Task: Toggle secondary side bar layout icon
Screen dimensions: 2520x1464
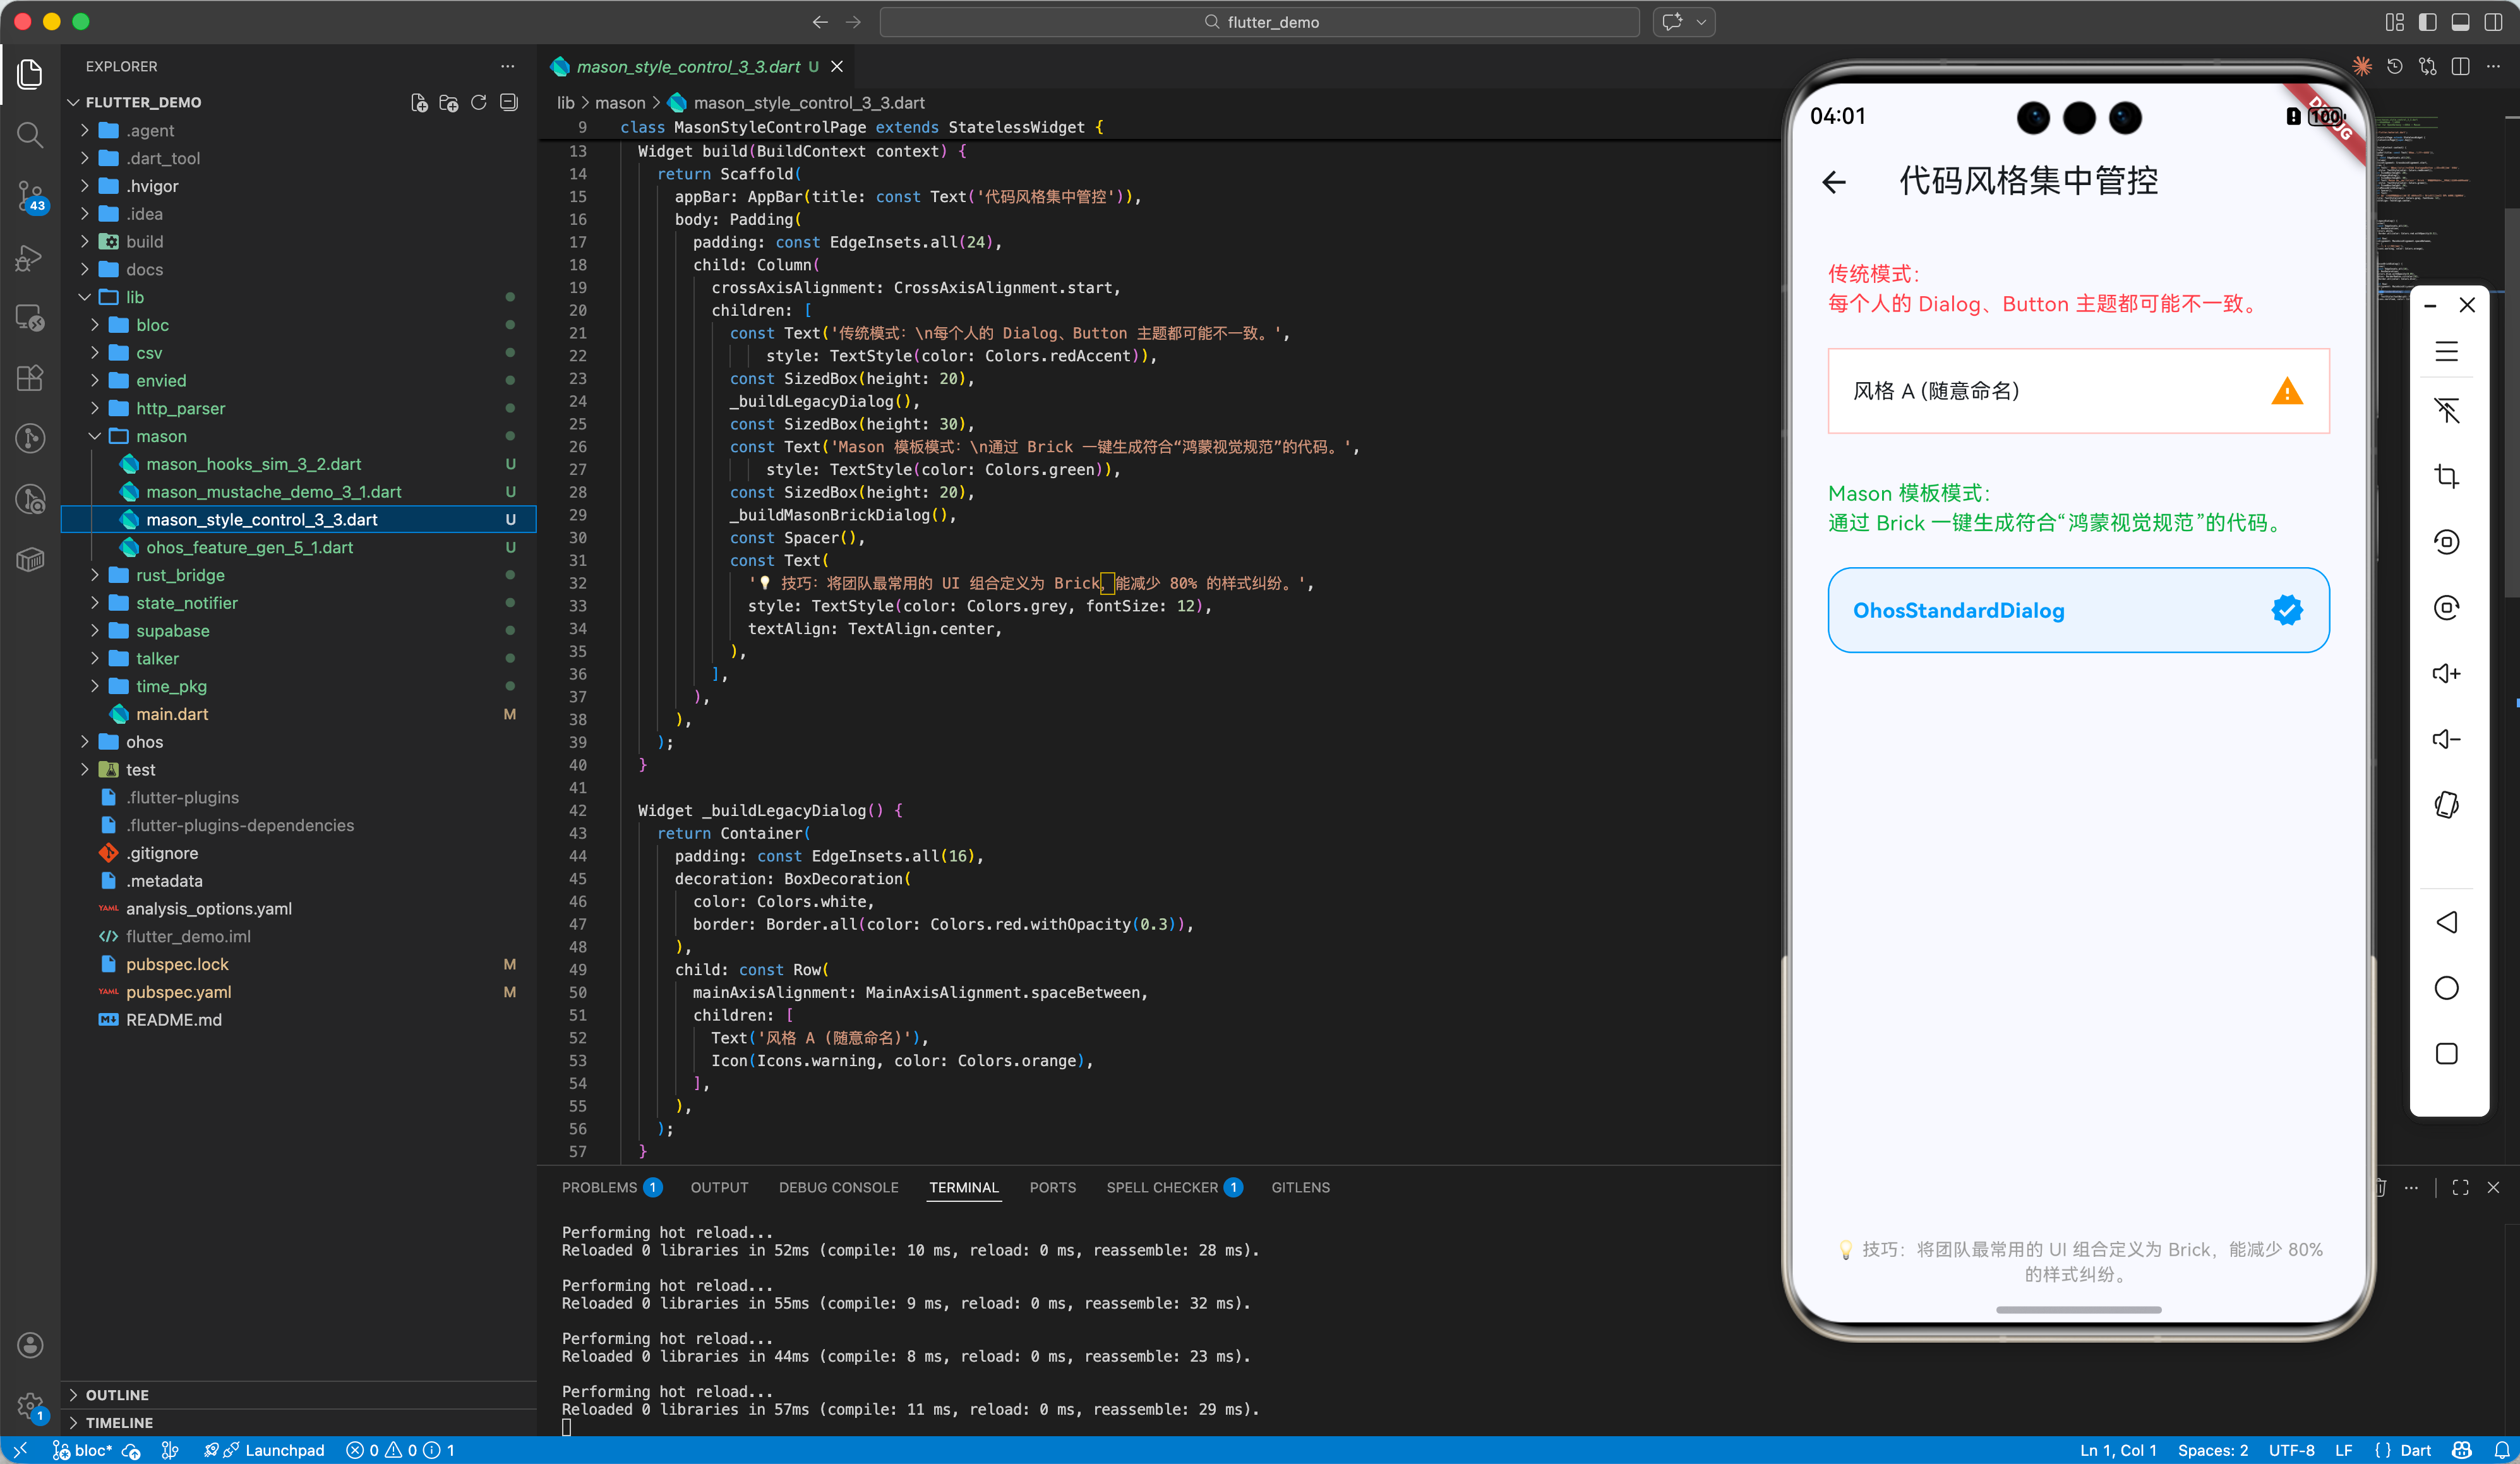Action: pyautogui.click(x=2493, y=22)
